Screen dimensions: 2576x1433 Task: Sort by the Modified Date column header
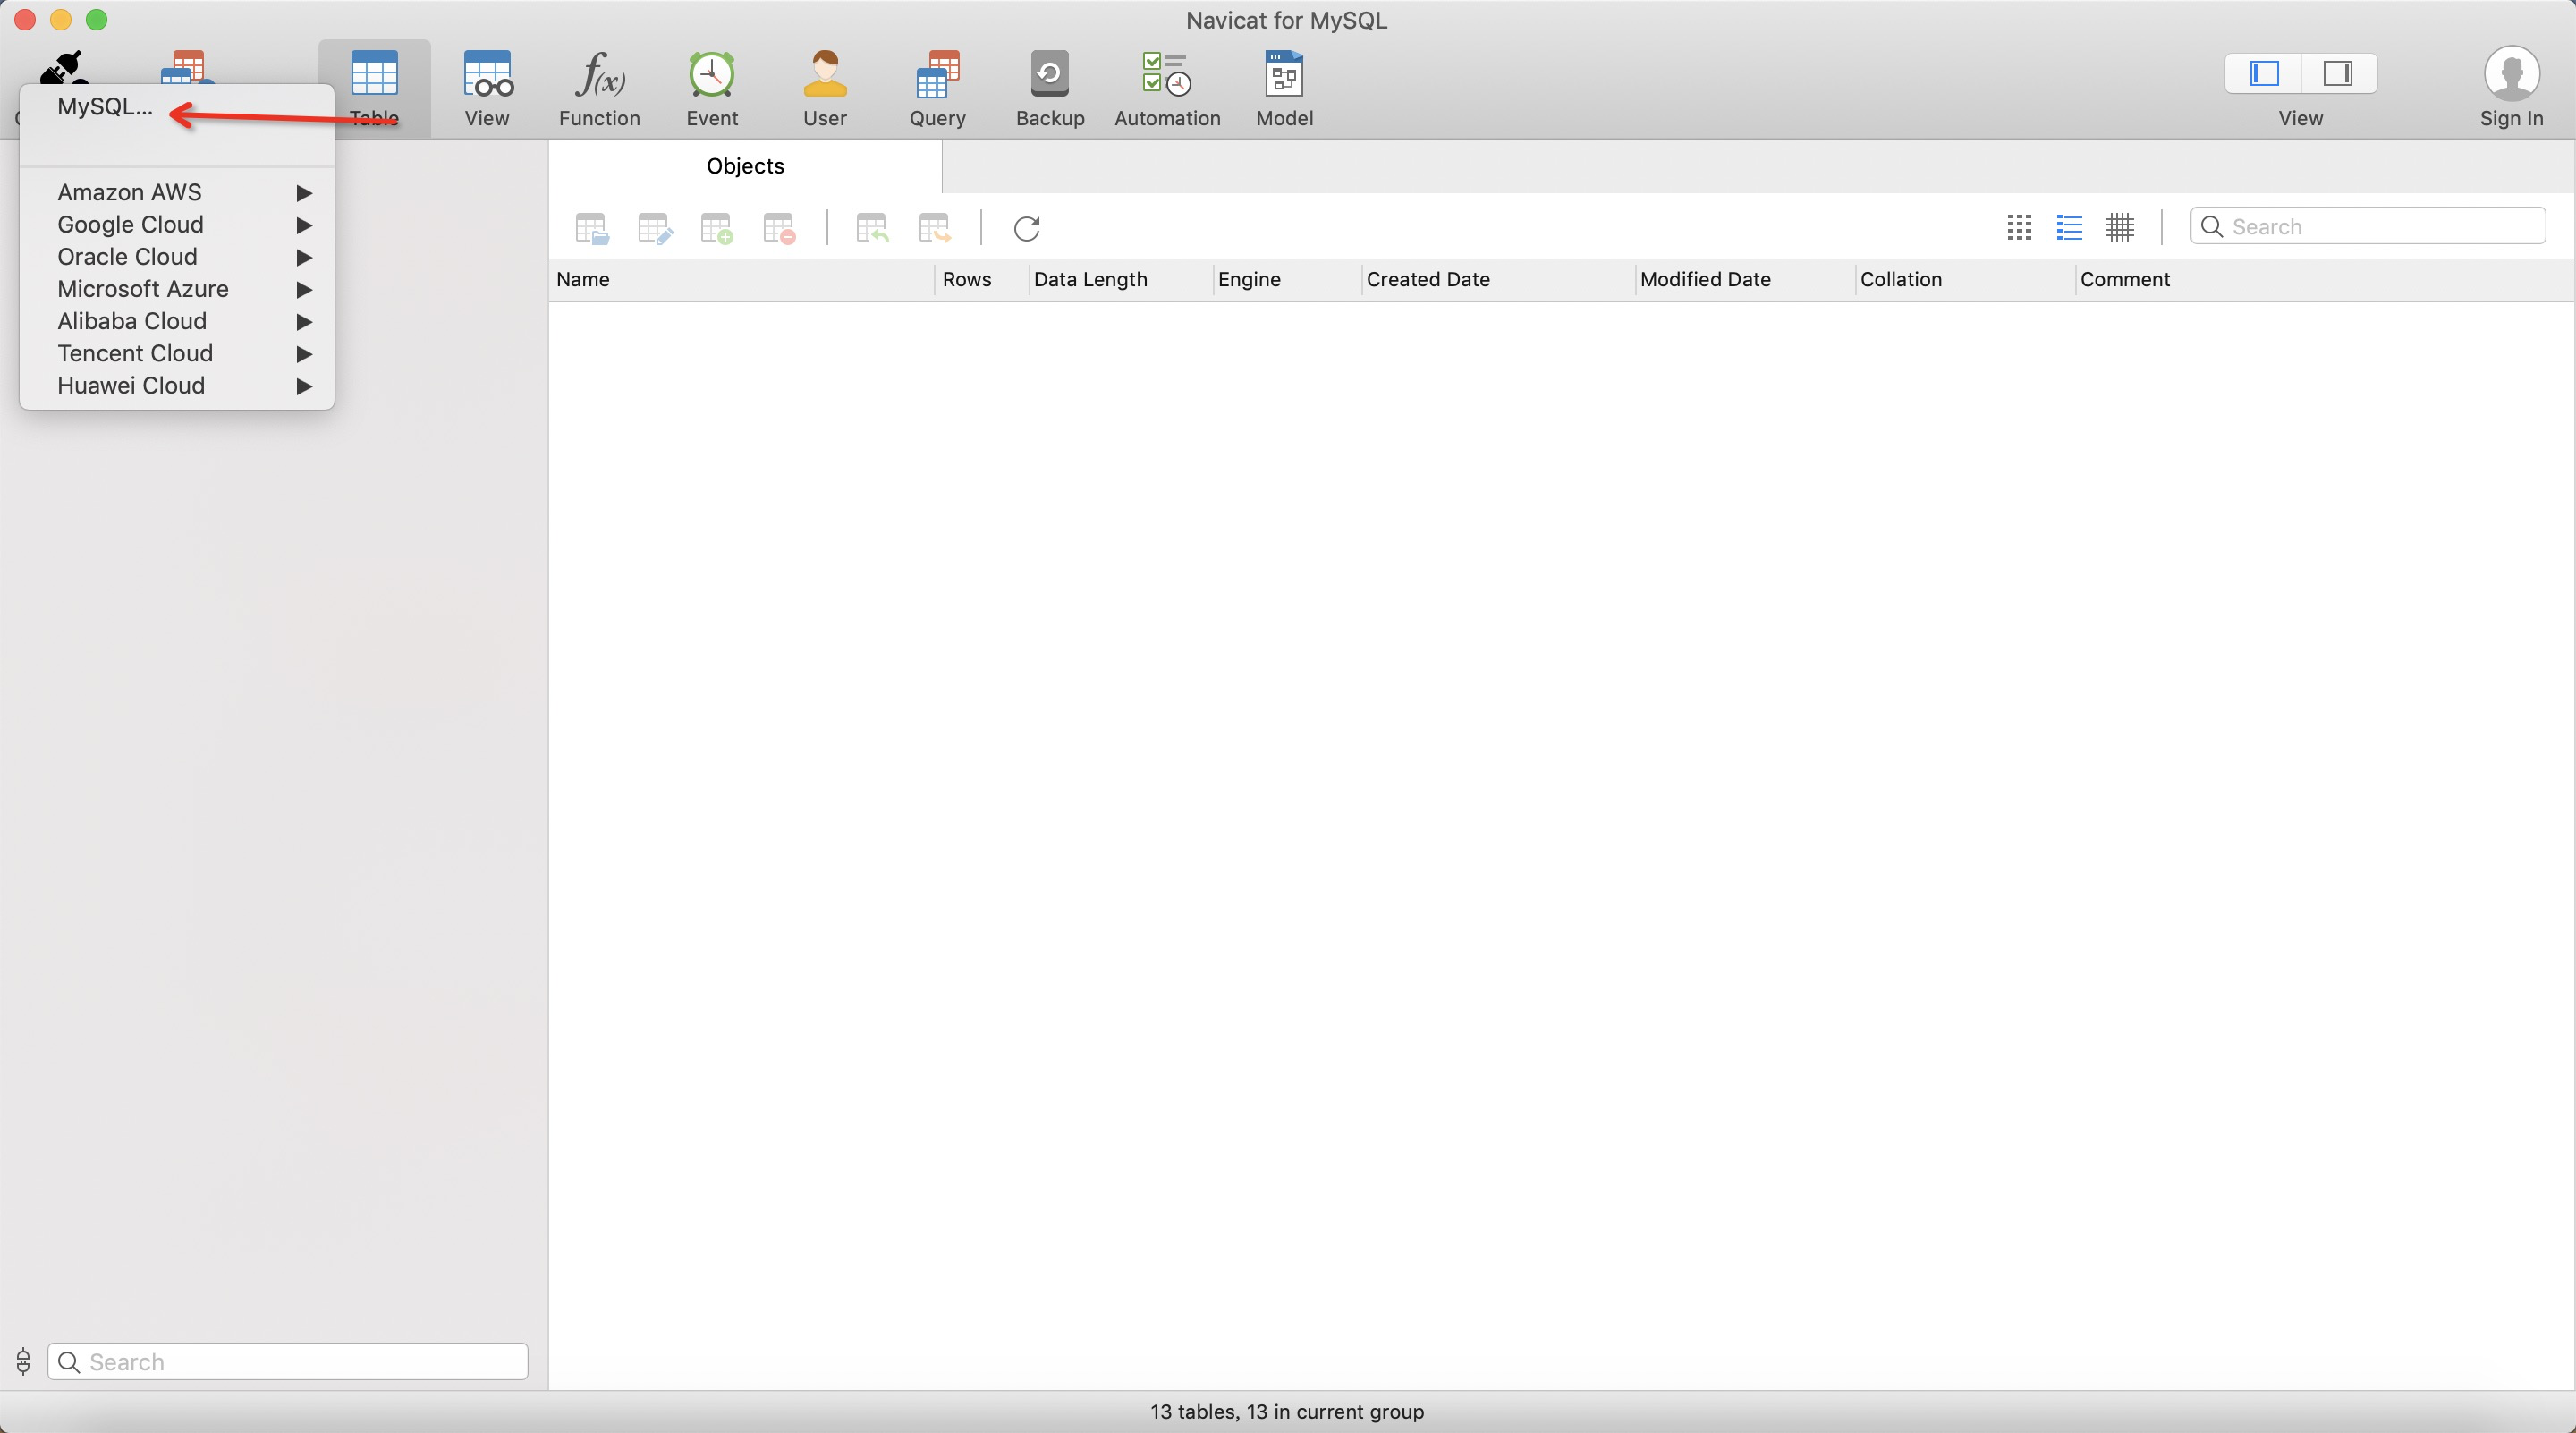[1745, 280]
